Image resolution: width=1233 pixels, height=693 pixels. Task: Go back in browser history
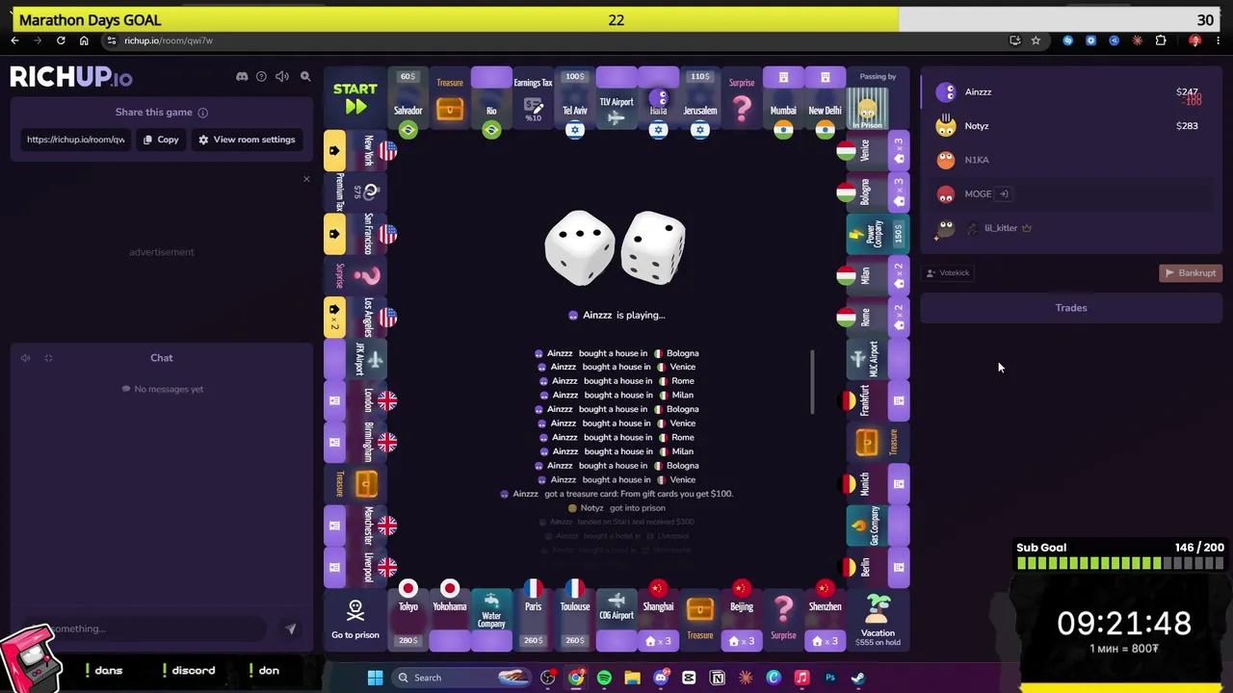14,40
